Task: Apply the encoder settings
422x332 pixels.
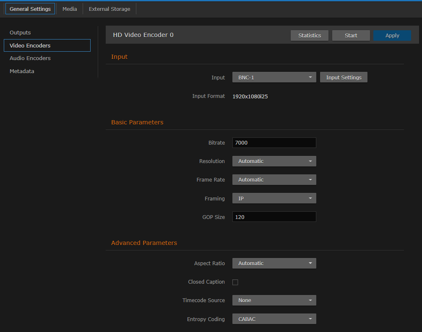Action: 392,35
